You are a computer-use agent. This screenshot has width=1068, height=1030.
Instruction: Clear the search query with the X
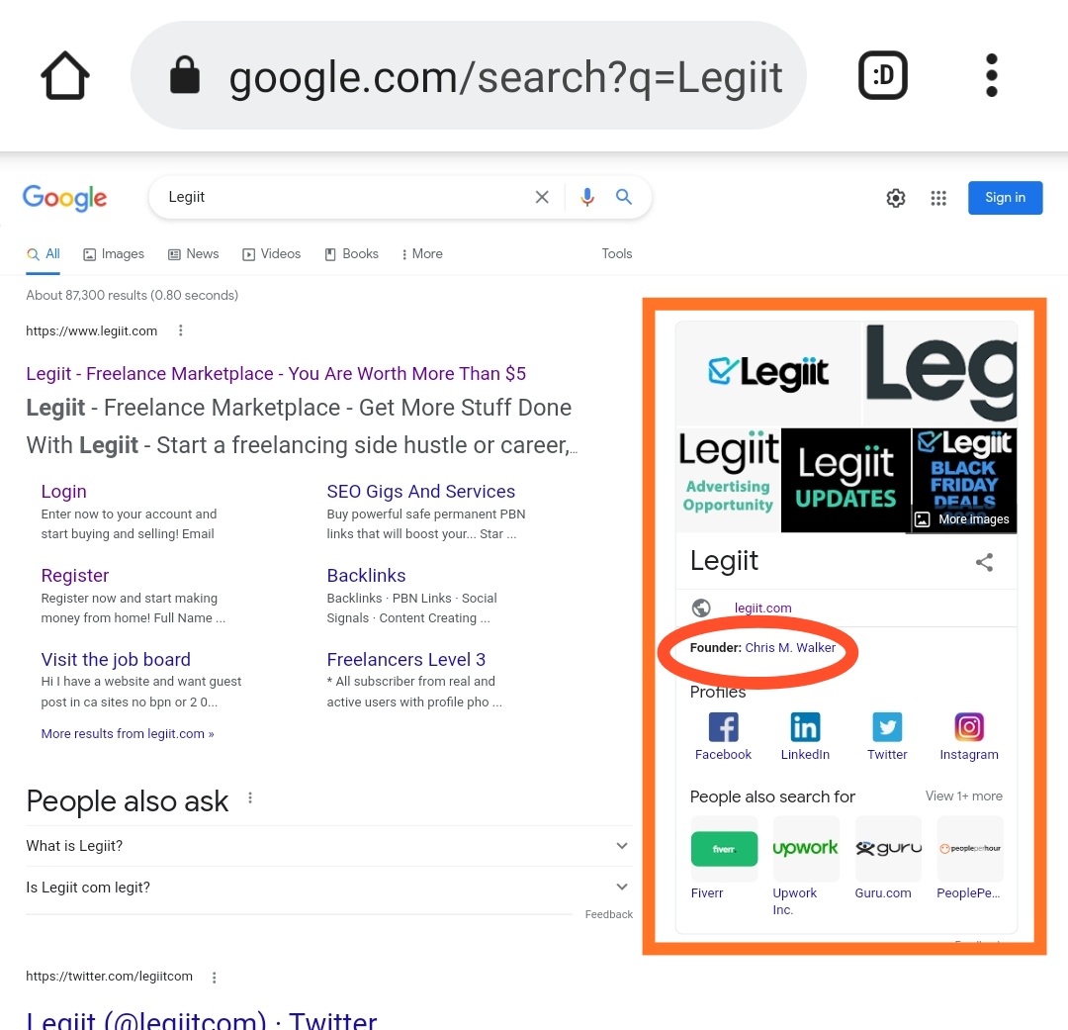click(x=542, y=197)
